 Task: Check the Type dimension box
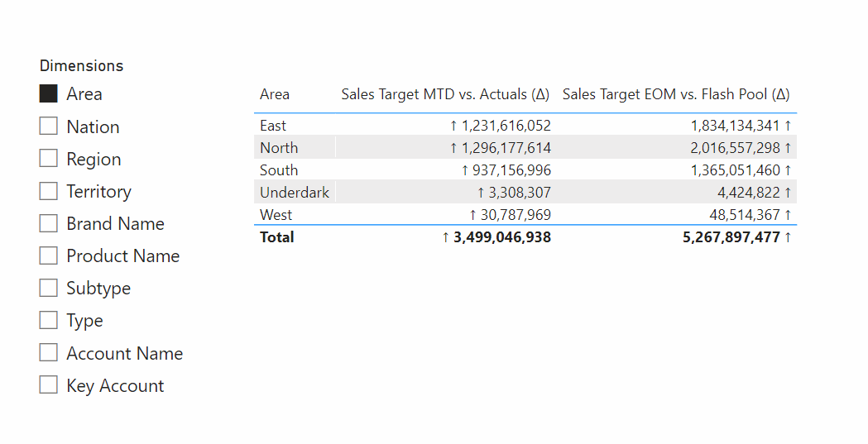click(48, 320)
